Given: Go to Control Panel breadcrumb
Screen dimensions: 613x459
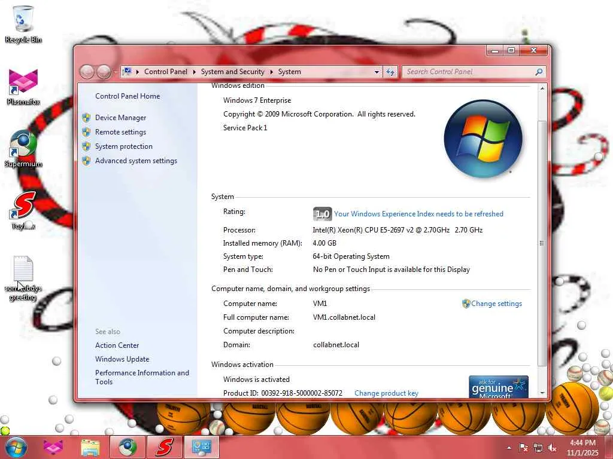Looking at the screenshot, I should pos(166,72).
